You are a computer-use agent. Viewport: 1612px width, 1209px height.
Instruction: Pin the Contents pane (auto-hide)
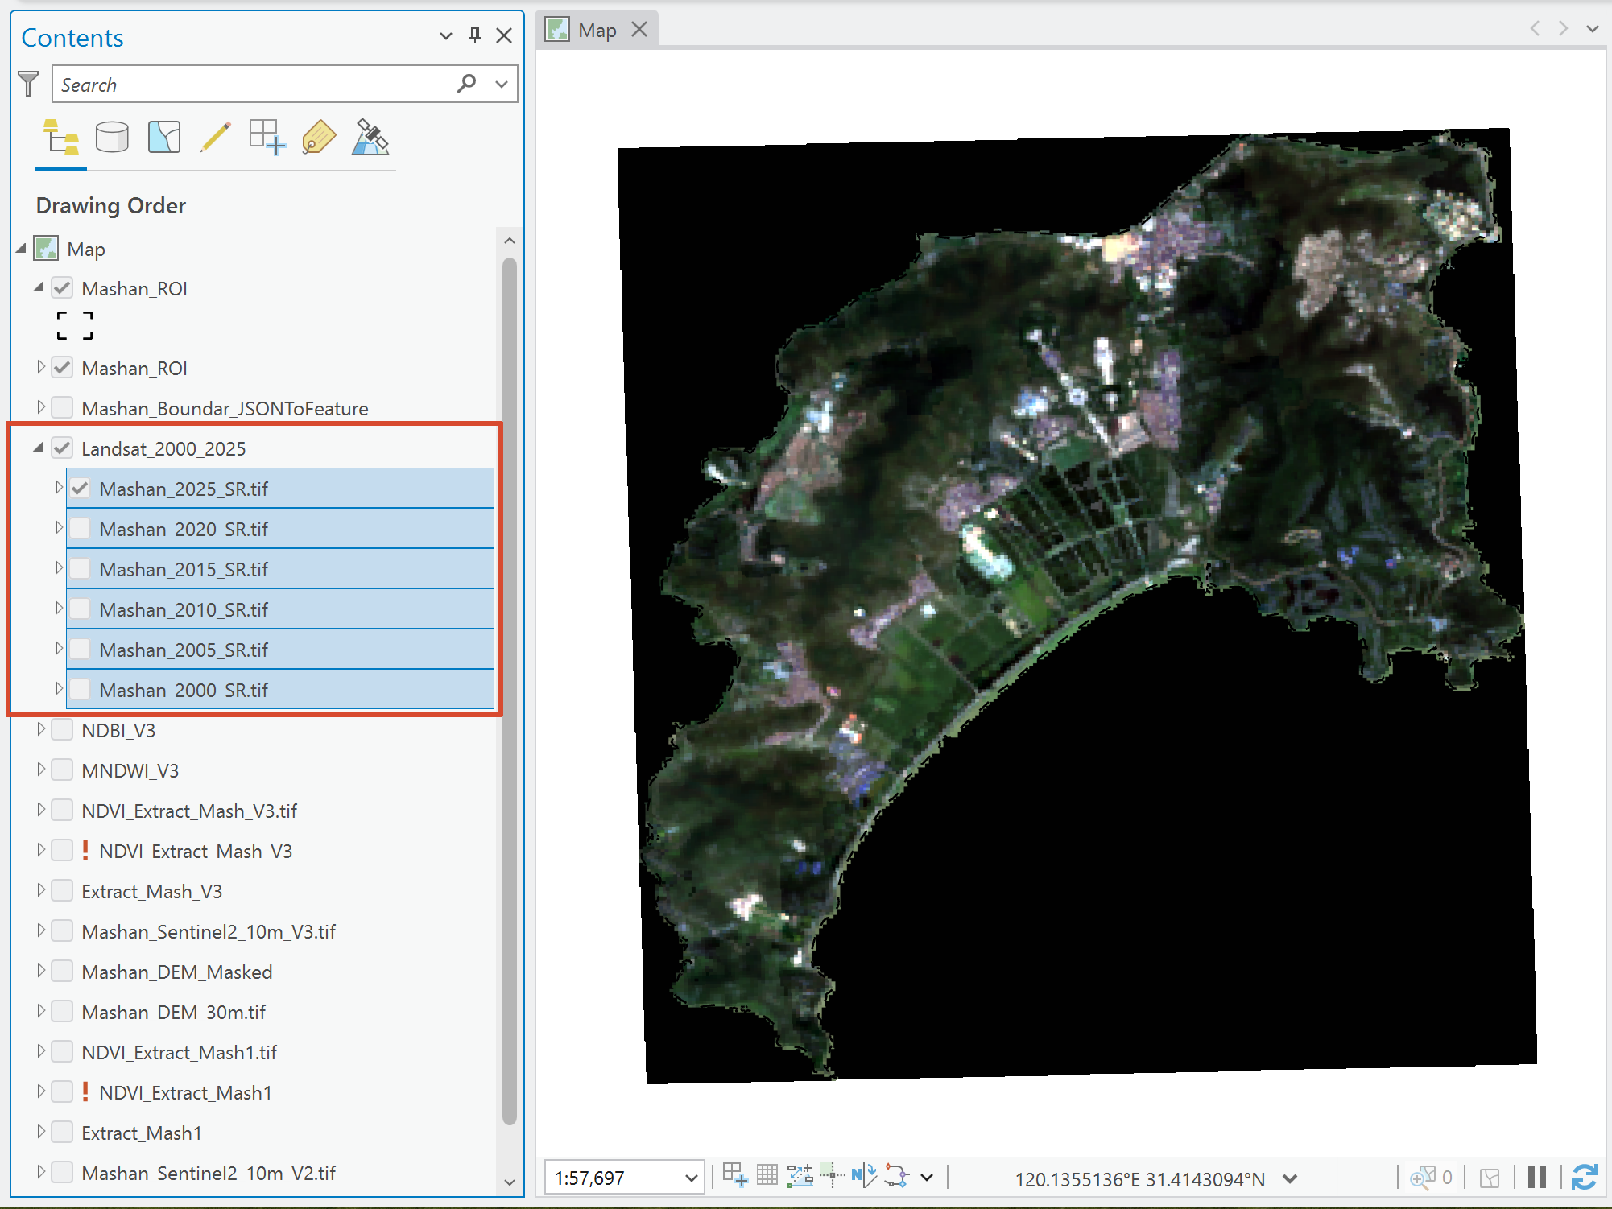click(475, 35)
